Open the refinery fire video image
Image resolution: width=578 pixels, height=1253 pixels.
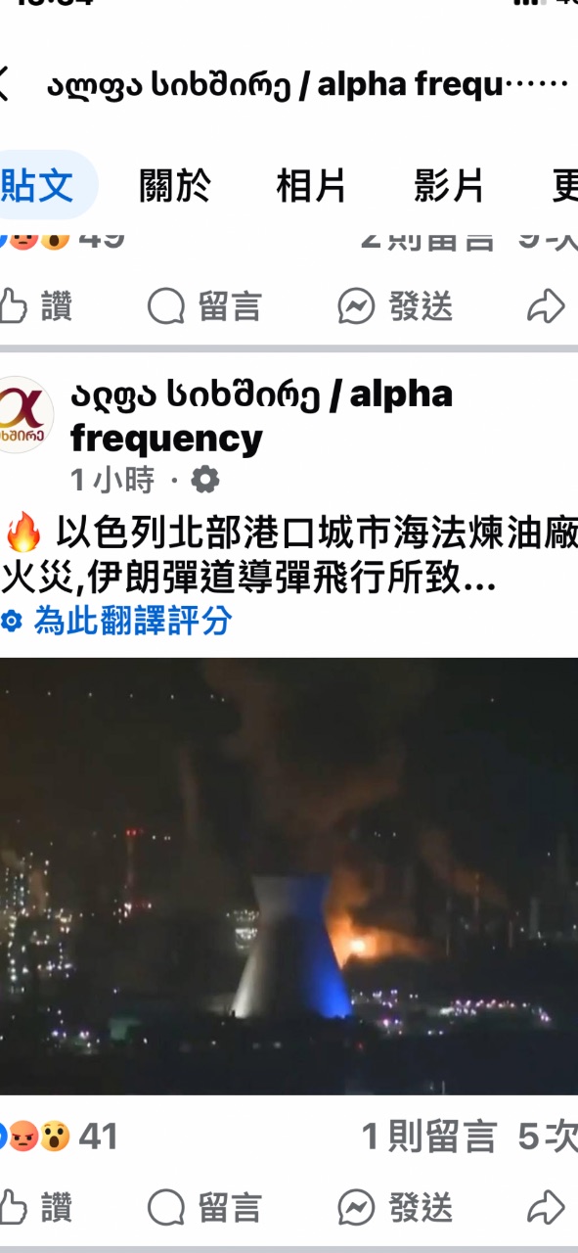(289, 876)
